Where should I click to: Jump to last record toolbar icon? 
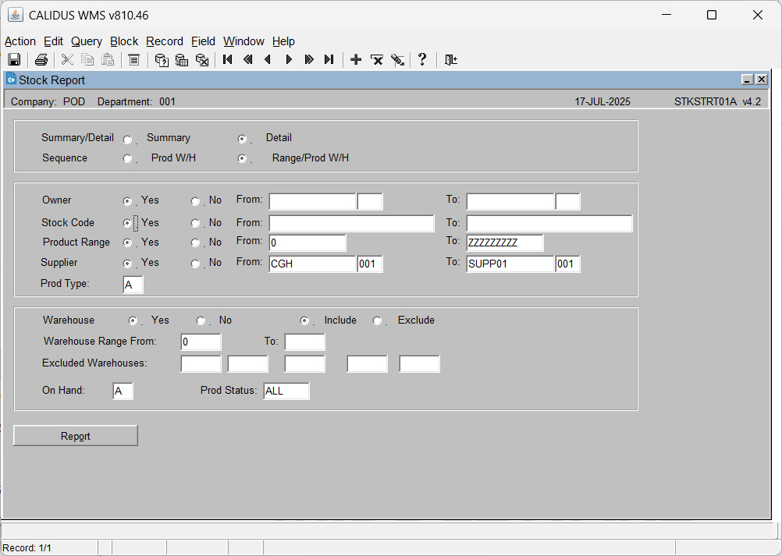pos(329,60)
